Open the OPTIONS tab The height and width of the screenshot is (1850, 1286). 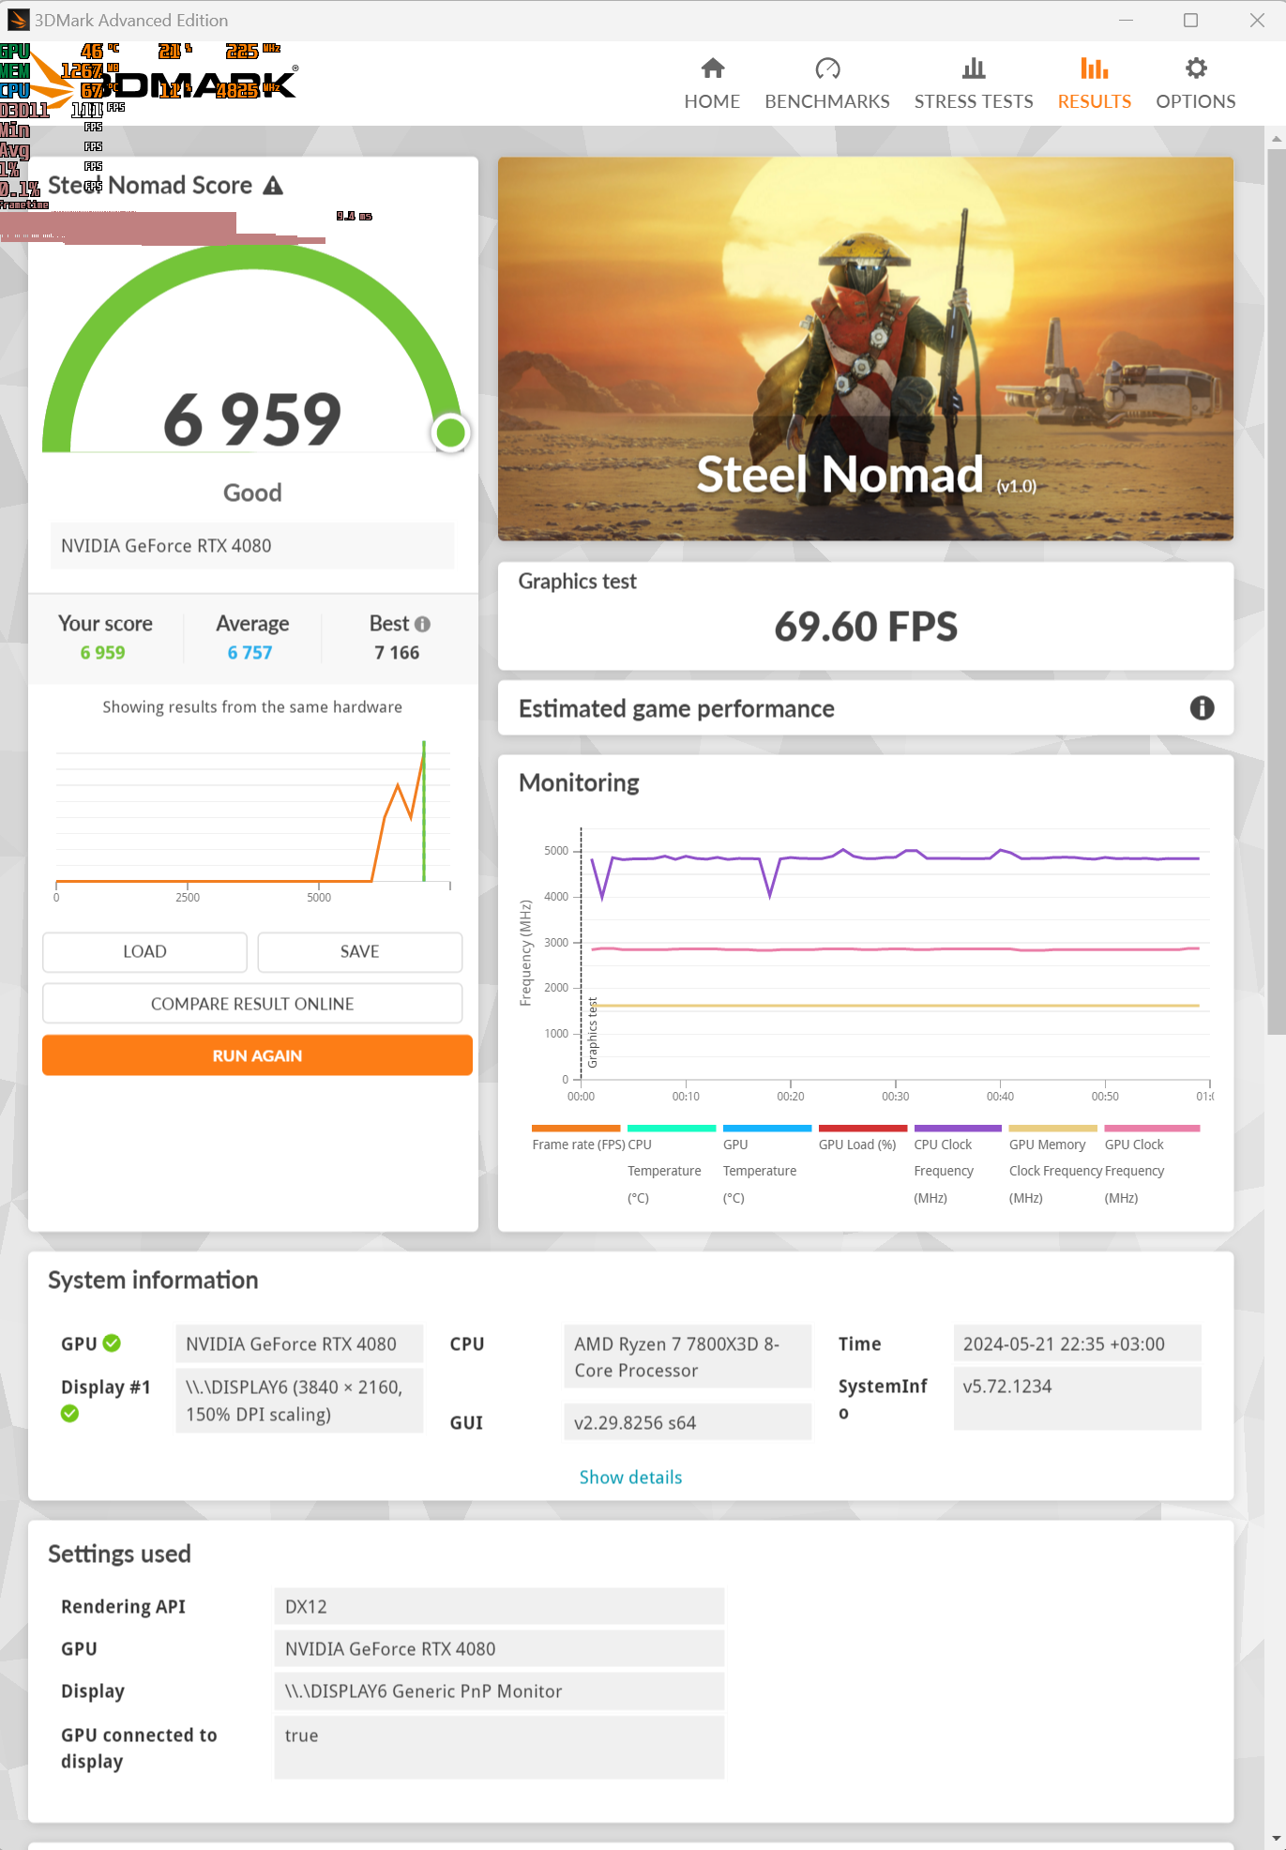1195,84
